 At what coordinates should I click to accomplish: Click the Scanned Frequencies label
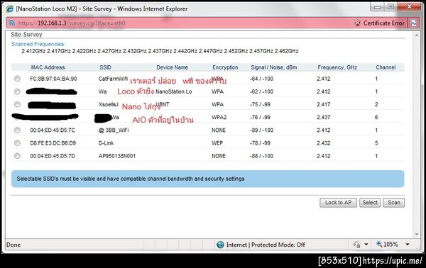(x=38, y=44)
